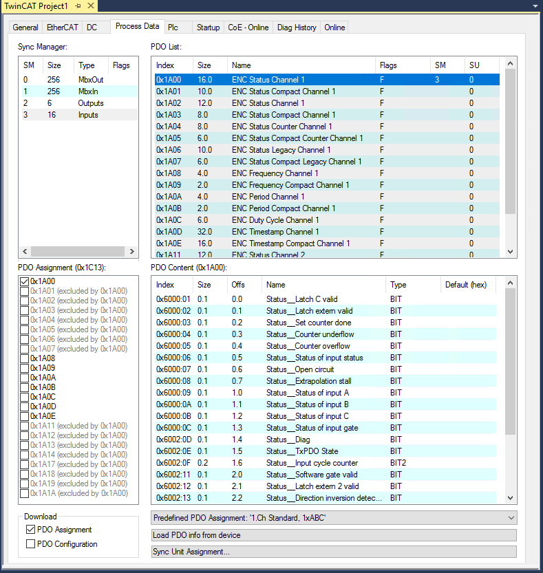Enable the 0x1A0A PDO assignment checkbox
Image resolution: width=543 pixels, height=573 pixels.
[x=25, y=378]
